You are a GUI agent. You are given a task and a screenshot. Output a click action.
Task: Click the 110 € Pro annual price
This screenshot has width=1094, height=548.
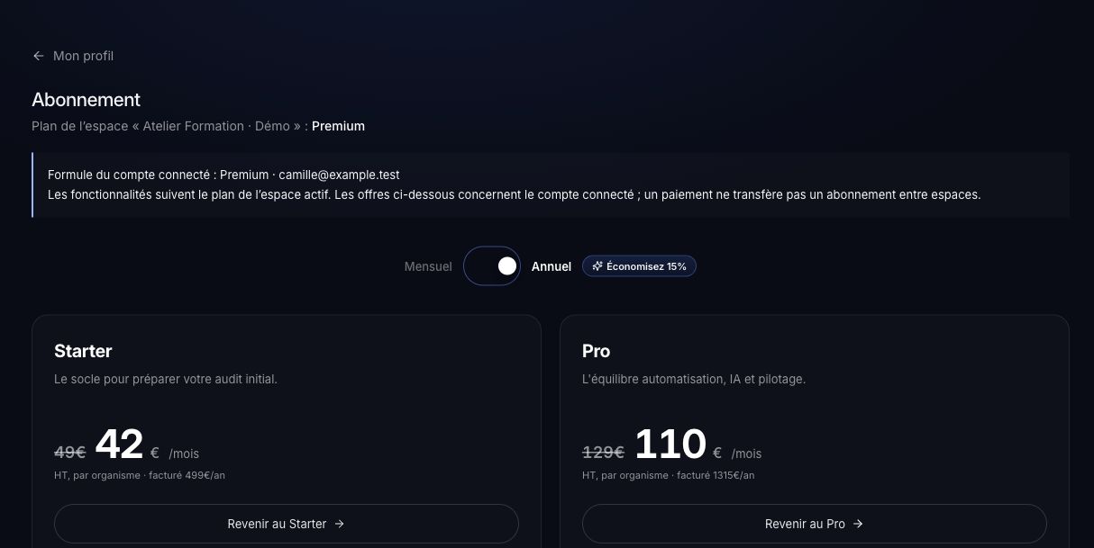pyautogui.click(x=679, y=445)
